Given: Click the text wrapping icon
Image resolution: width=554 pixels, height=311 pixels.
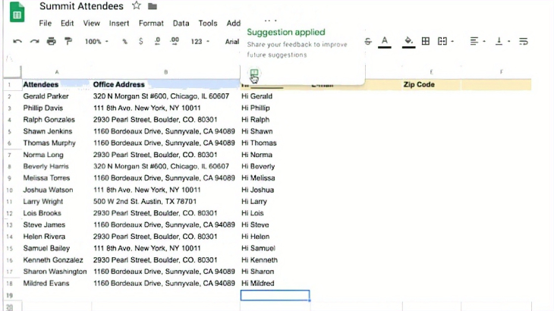Looking at the screenshot, I should [523, 41].
